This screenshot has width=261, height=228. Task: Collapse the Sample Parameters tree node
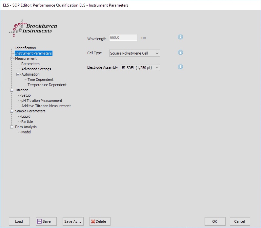[x=12, y=111]
